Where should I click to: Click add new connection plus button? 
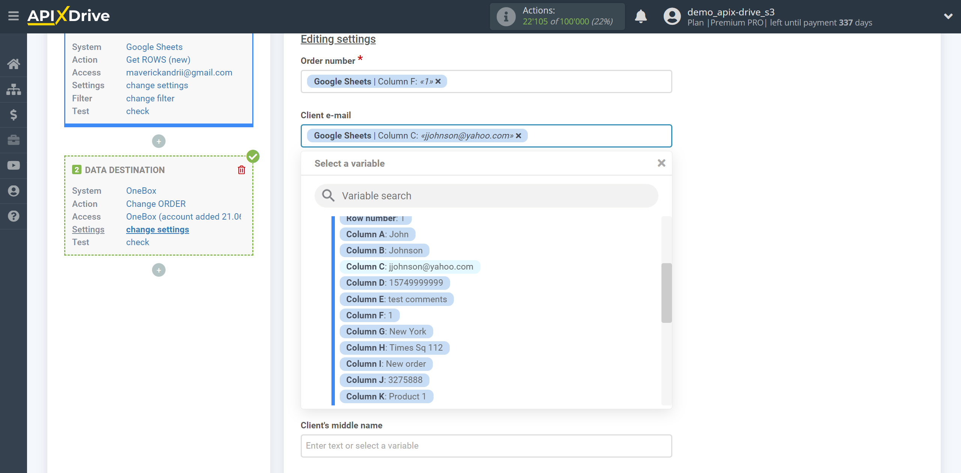pyautogui.click(x=159, y=270)
